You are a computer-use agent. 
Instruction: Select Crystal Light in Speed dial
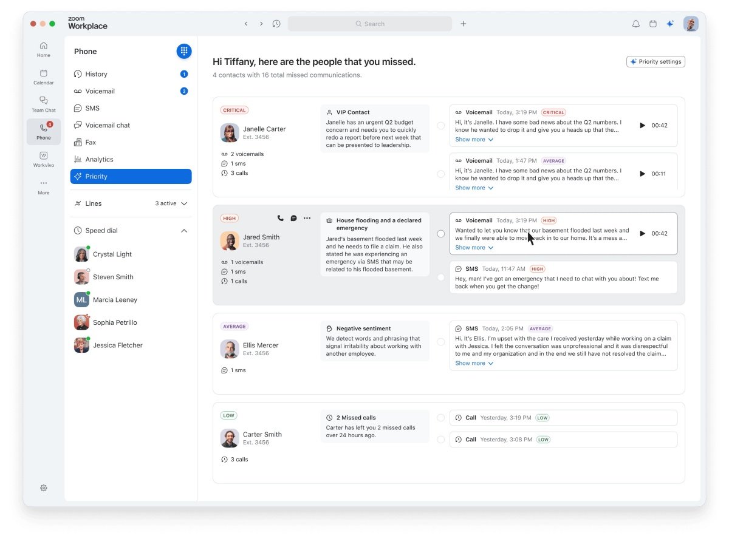pyautogui.click(x=112, y=254)
